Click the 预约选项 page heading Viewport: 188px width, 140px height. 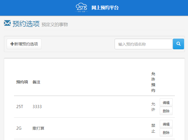26,24
